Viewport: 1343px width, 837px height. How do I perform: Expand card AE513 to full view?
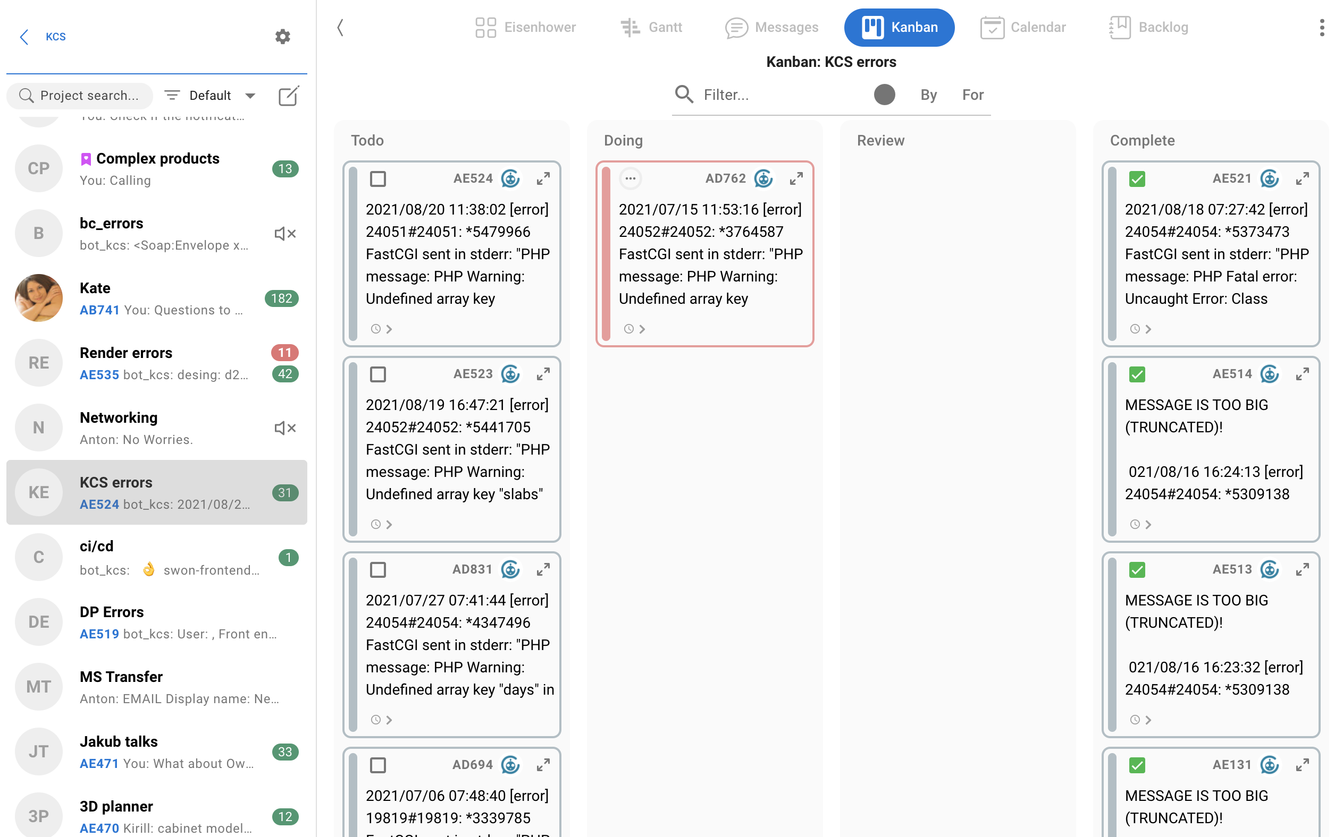click(1302, 569)
